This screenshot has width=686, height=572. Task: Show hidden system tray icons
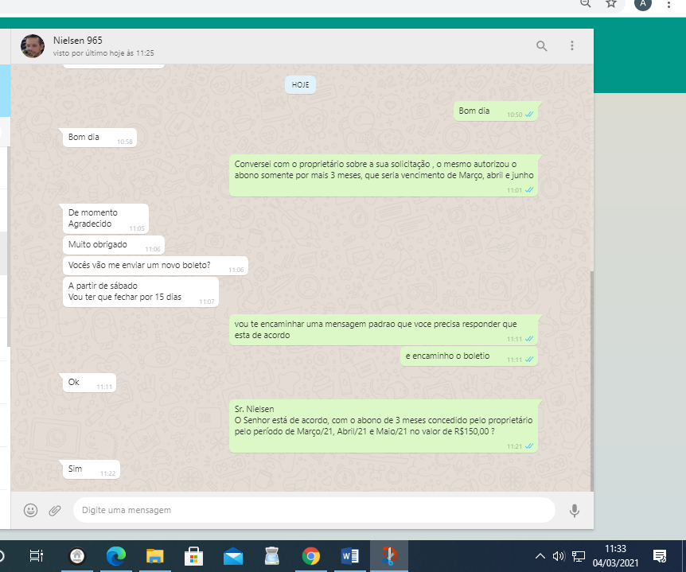540,556
